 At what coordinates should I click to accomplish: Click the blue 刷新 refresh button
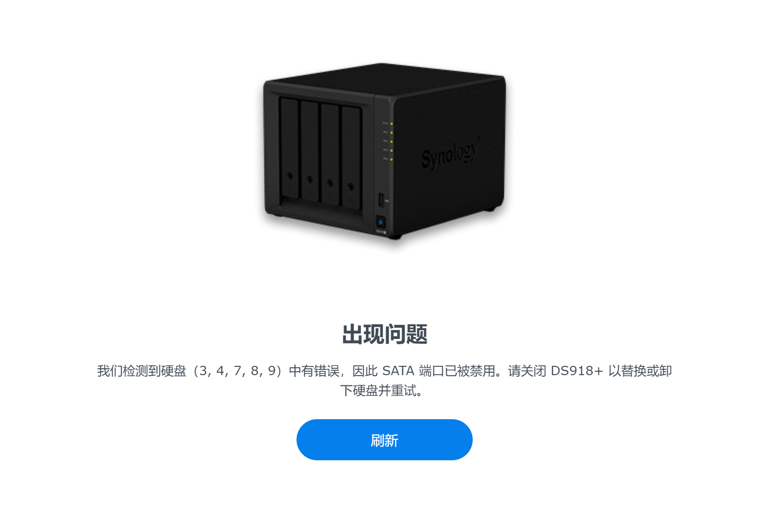click(x=384, y=440)
